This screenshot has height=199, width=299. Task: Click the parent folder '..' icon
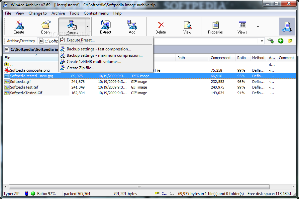coord(7,65)
